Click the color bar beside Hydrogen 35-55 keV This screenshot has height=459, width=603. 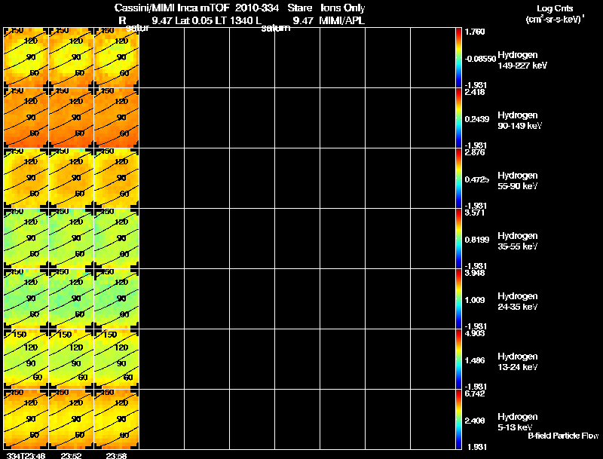click(x=458, y=238)
